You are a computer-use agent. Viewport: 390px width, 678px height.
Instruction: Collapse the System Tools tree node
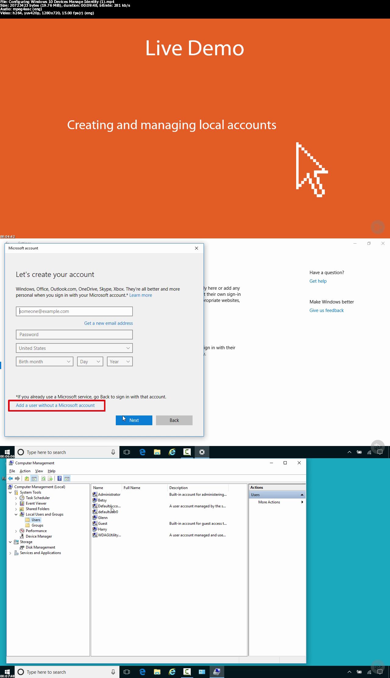click(10, 492)
